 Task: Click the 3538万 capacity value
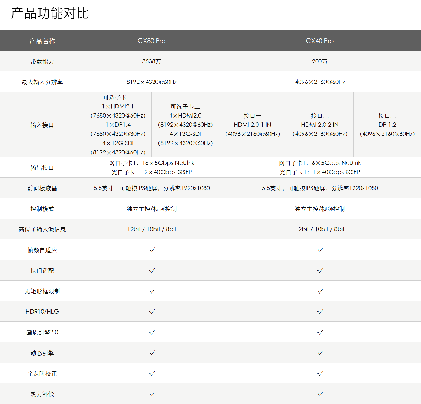(x=151, y=61)
